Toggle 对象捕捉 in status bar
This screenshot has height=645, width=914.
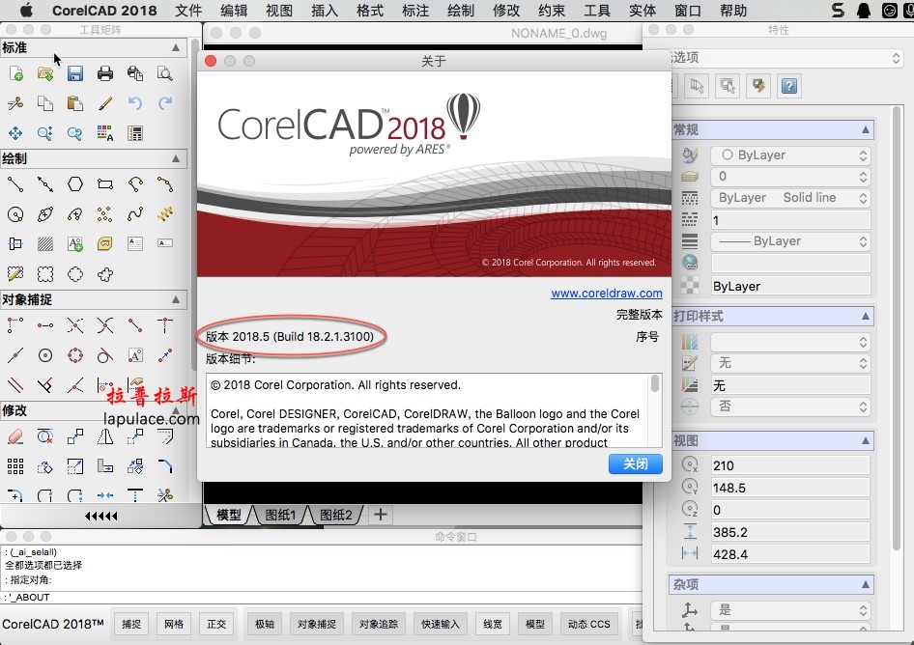tap(316, 624)
